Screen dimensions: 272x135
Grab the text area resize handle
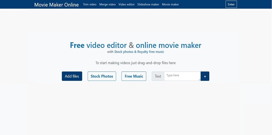[x=199, y=79]
